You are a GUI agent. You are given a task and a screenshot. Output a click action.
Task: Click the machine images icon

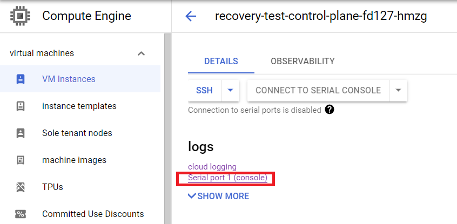(21, 160)
